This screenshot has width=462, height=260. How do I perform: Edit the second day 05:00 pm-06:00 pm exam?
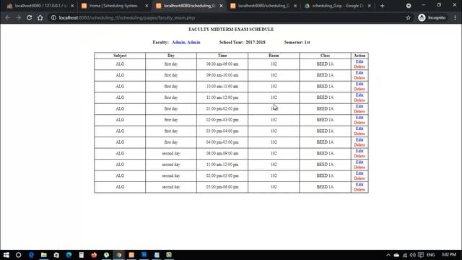pos(359,185)
